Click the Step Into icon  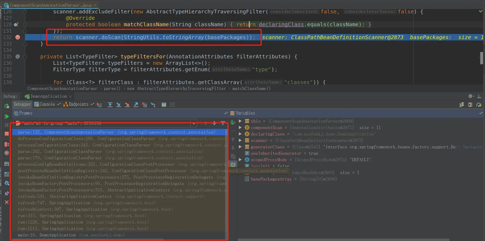[118, 105]
